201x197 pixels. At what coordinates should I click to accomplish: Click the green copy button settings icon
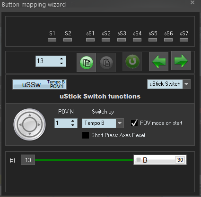click(87, 62)
